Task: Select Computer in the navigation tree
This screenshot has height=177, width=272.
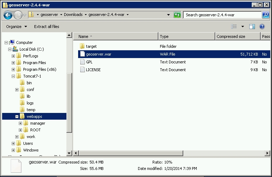Action: [24, 42]
